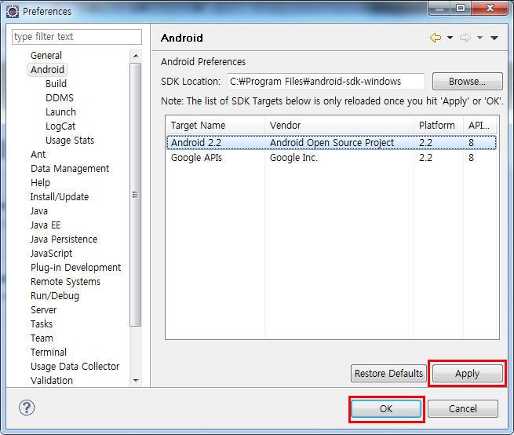Image resolution: width=514 pixels, height=435 pixels.
Task: Select the JavaScript category
Action: [52, 254]
